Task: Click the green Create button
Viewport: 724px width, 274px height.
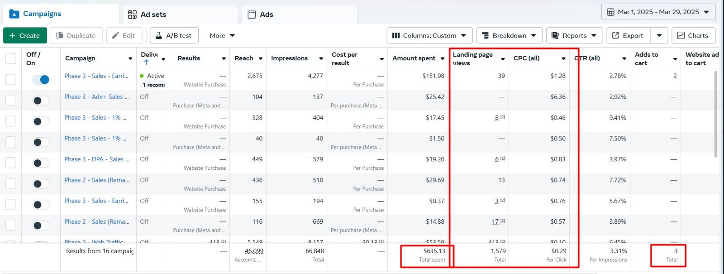Action: click(x=25, y=35)
